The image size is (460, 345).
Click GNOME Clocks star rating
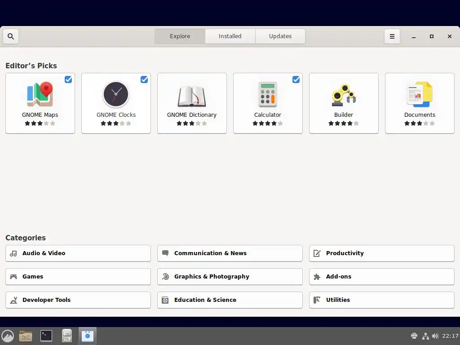(116, 124)
